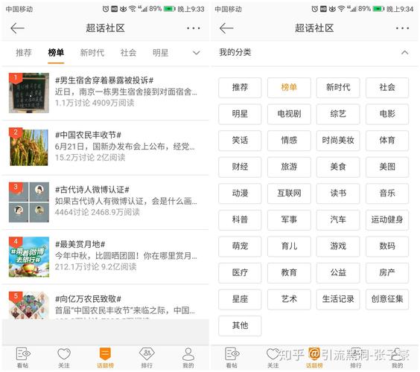Open topic #中国农民丰收节#
The image size is (420, 372).
pos(88,135)
